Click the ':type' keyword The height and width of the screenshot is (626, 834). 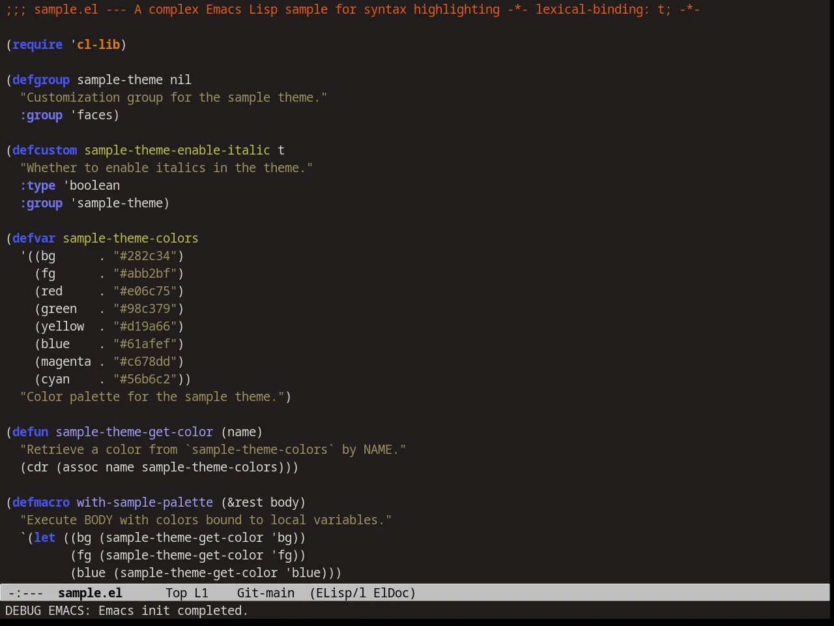[38, 185]
